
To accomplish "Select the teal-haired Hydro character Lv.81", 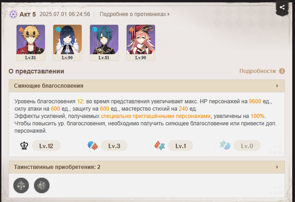I will click(104, 43).
